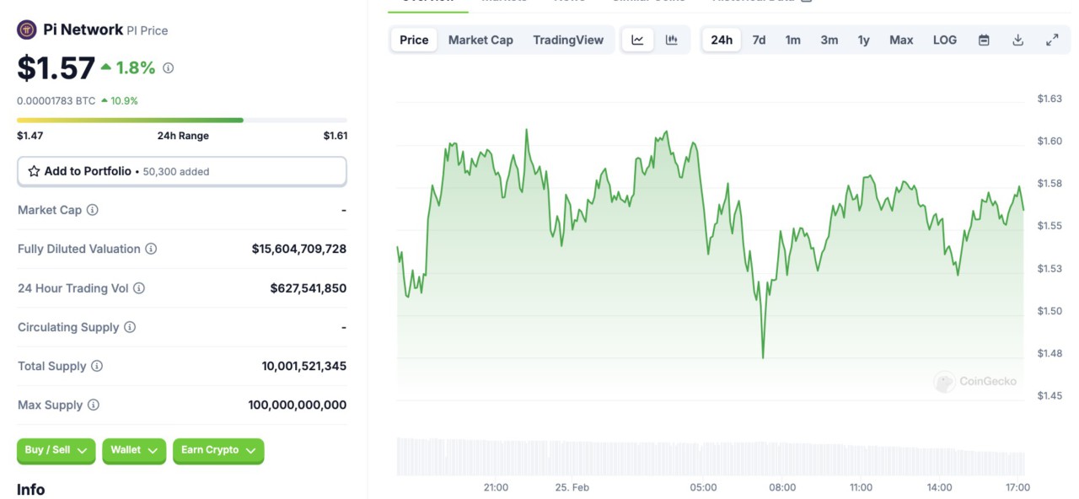Switch chart to Market Cap tab
The width and height of the screenshot is (1079, 499).
click(x=480, y=40)
